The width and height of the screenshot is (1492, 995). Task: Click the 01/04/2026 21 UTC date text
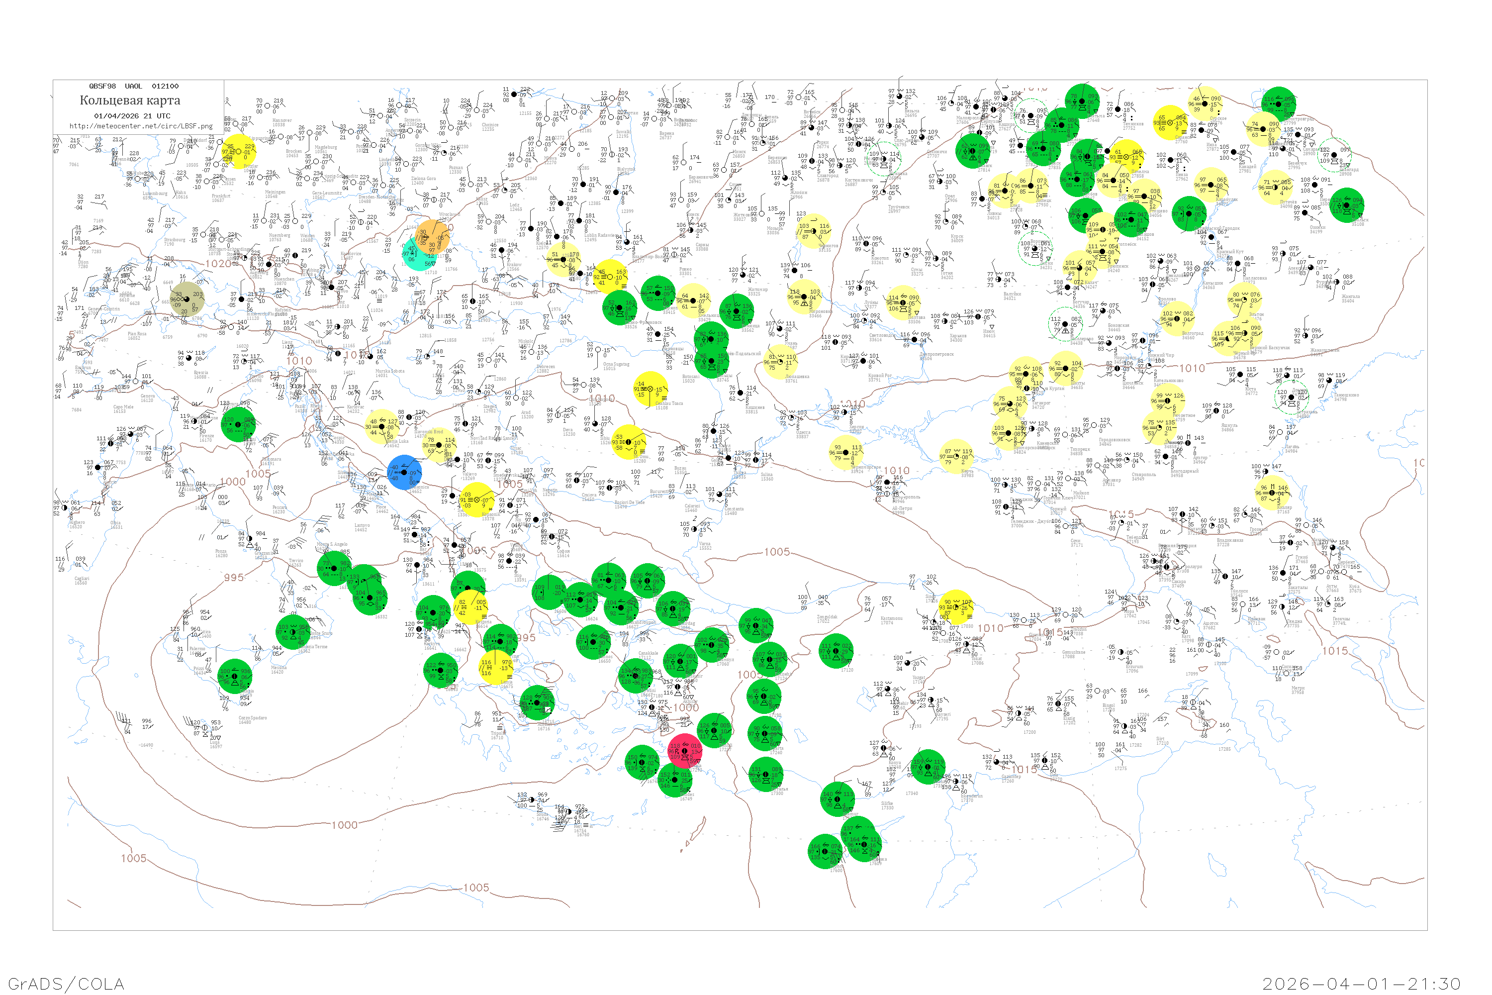tap(132, 116)
